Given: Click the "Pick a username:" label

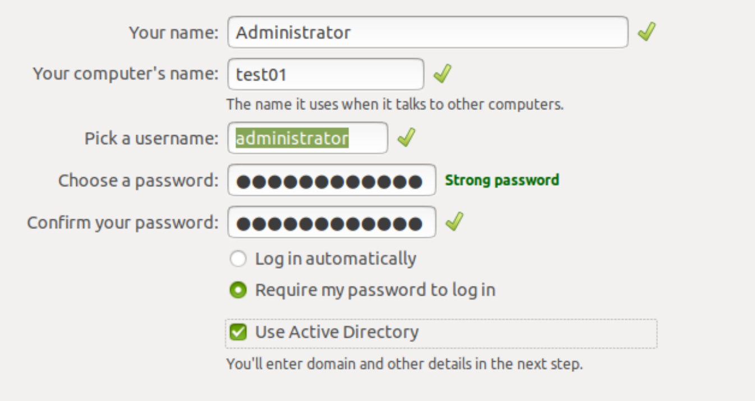Looking at the screenshot, I should [151, 138].
